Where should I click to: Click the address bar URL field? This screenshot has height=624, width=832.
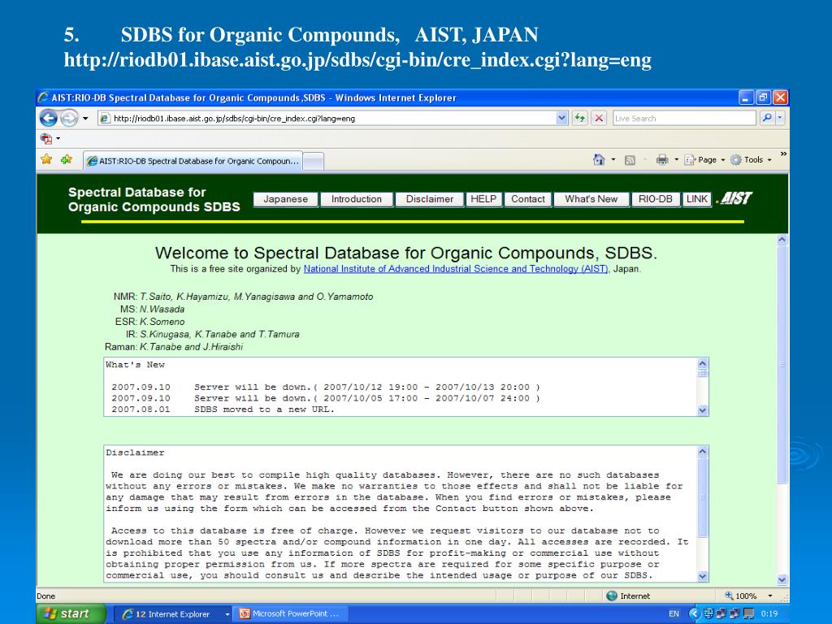[x=327, y=119]
